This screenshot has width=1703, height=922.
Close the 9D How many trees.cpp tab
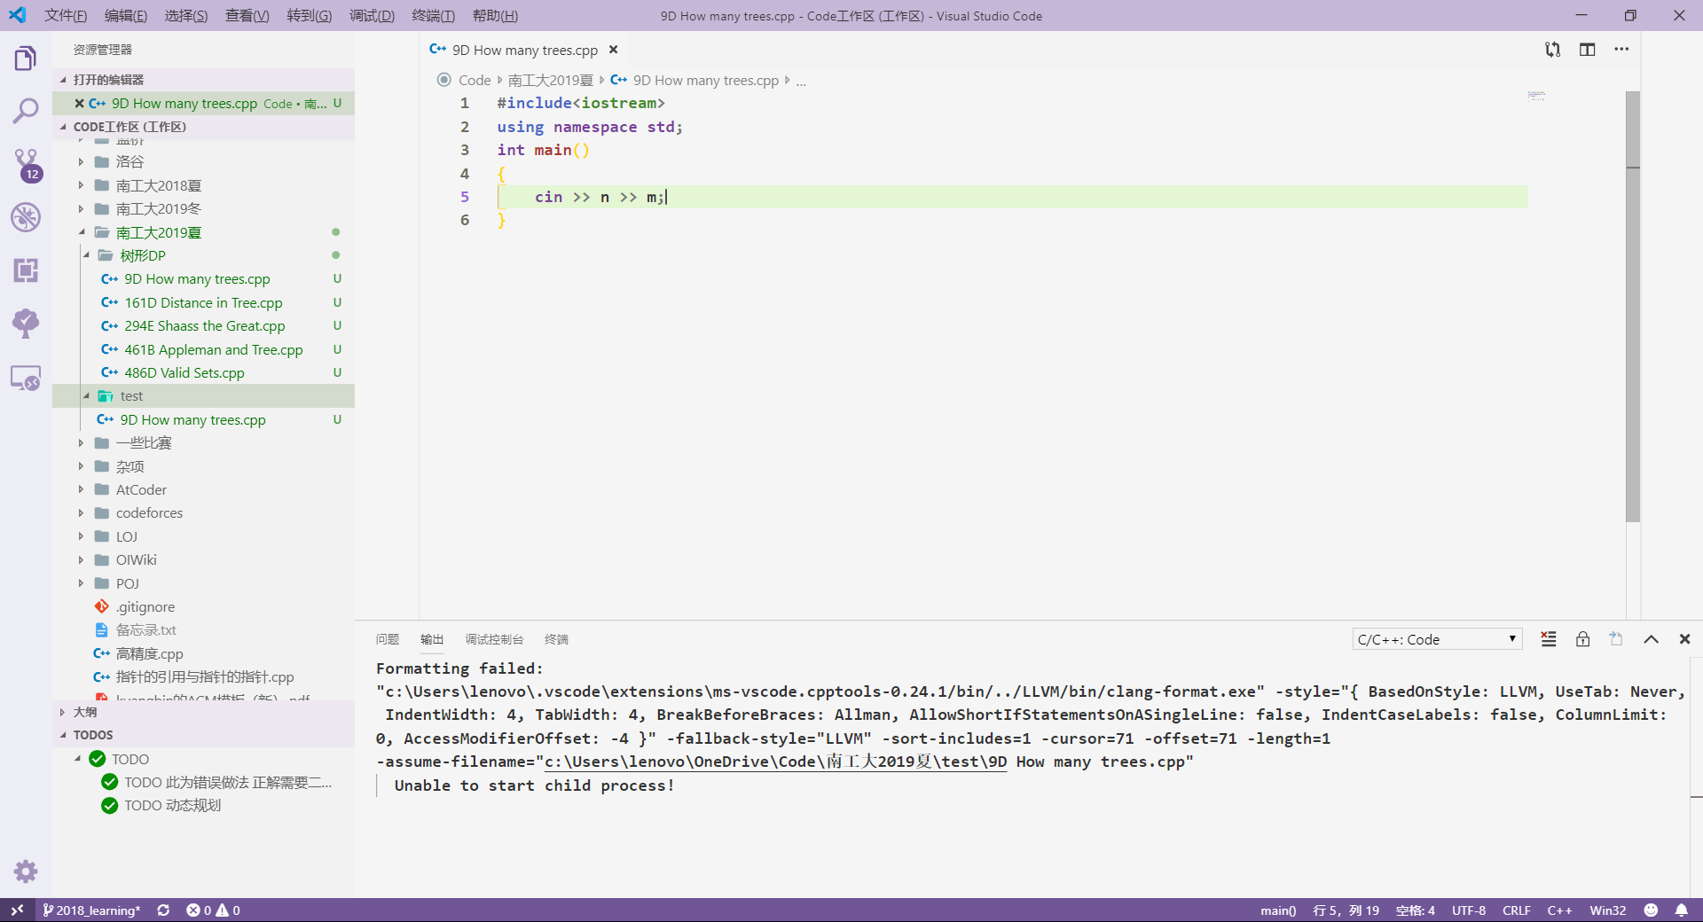pyautogui.click(x=613, y=50)
